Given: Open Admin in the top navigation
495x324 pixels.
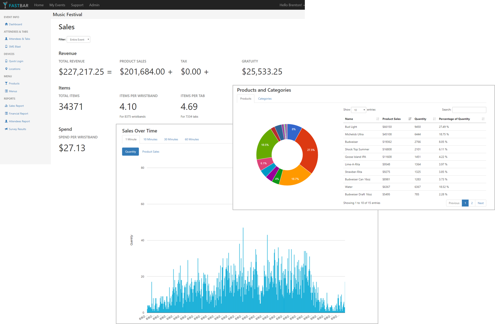Looking at the screenshot, I should (x=94, y=5).
